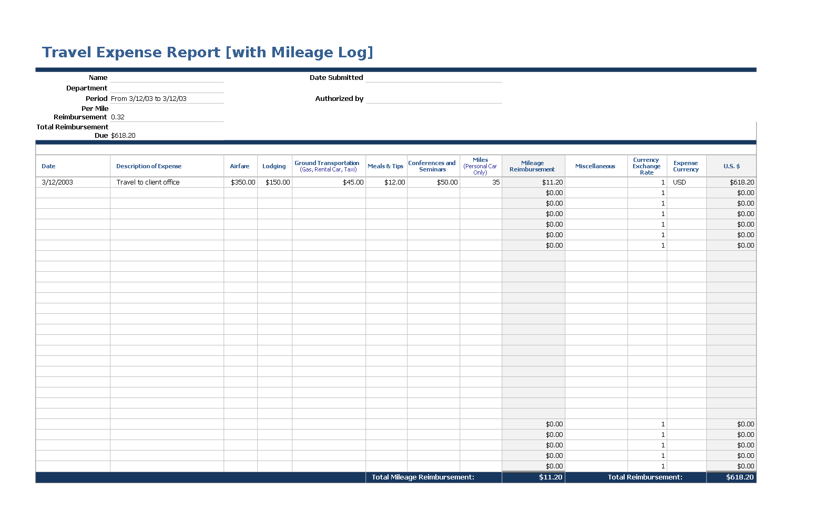Click the Mileage Reimbursement column header

pyautogui.click(x=533, y=166)
